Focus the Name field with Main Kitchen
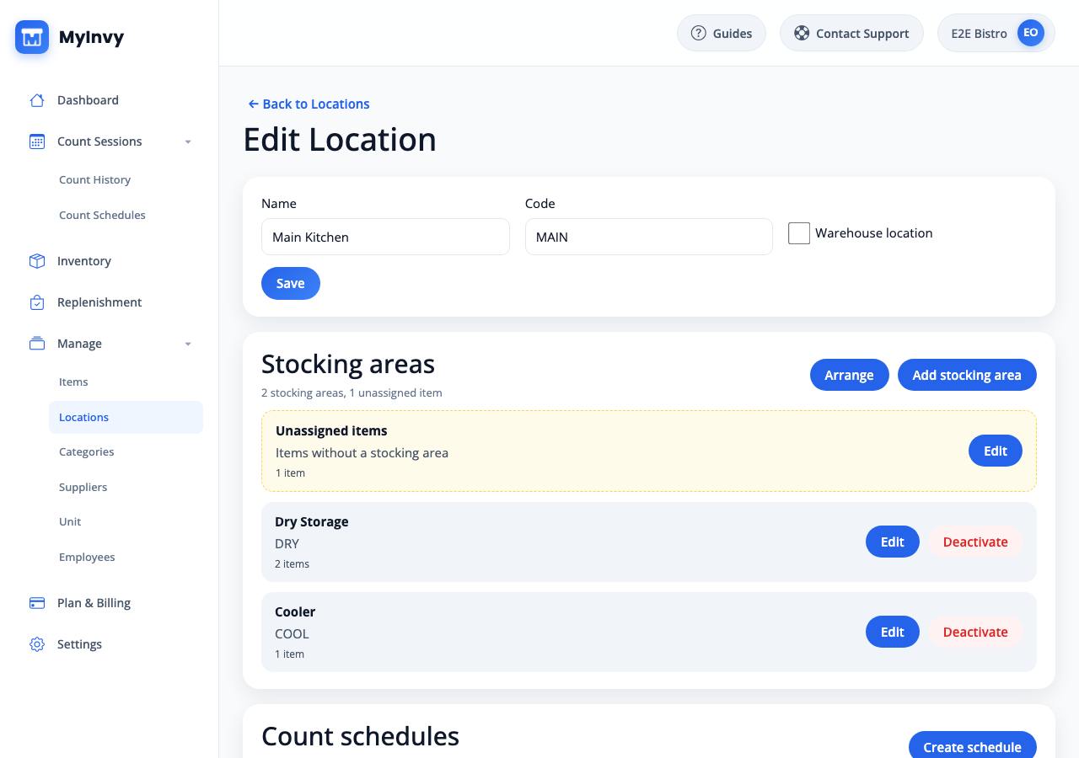Viewport: 1079px width, 758px height. (x=385, y=237)
